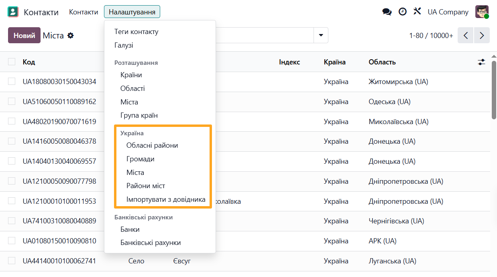Click the Контакти app title
The height and width of the screenshot is (277, 497).
[x=41, y=12]
